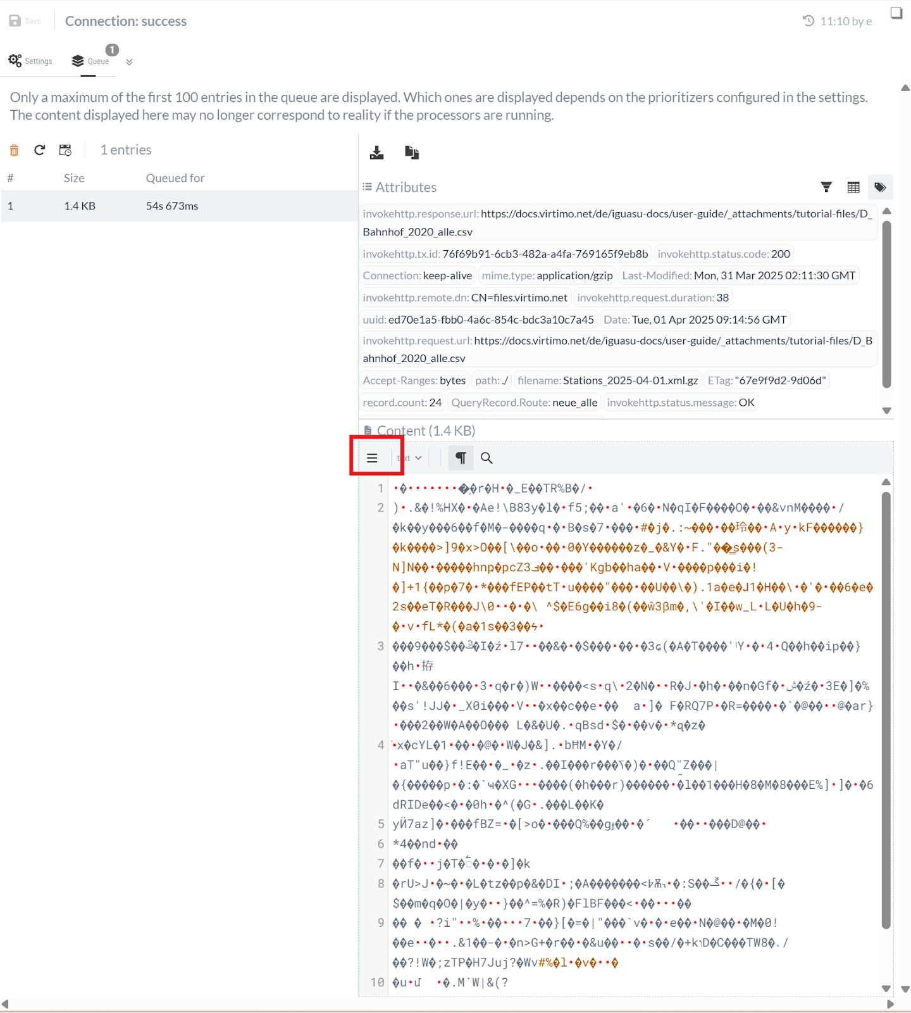Open version history at 11:10
Screen dimensions: 911x1013
(837, 21)
